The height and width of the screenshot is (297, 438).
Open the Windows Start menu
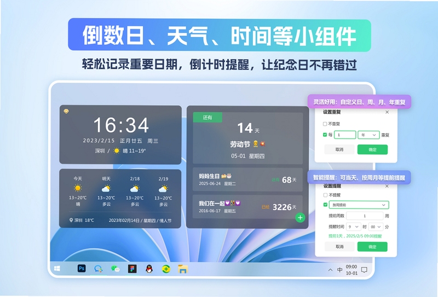(57, 269)
